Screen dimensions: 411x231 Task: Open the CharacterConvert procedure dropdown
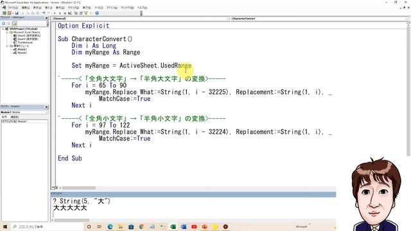click(x=407, y=19)
